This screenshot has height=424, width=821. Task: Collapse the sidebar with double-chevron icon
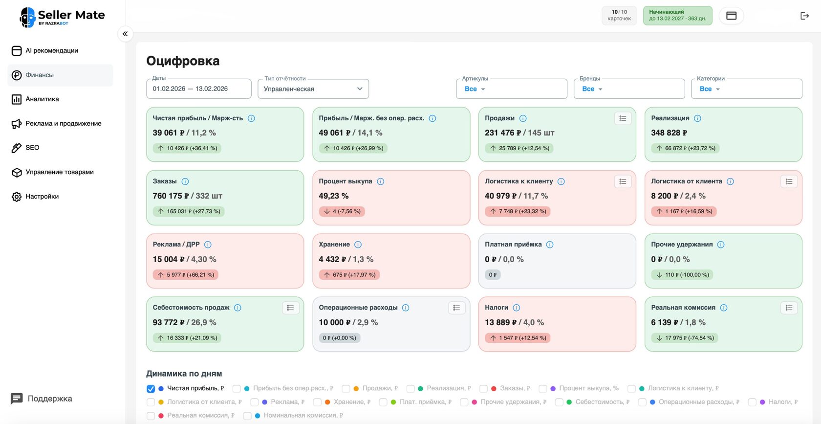[125, 34]
